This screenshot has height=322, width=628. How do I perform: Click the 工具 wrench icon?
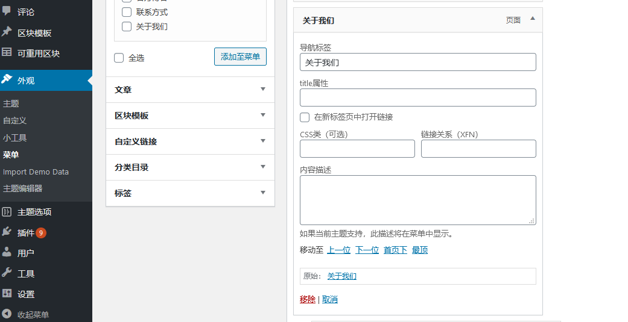click(x=7, y=273)
